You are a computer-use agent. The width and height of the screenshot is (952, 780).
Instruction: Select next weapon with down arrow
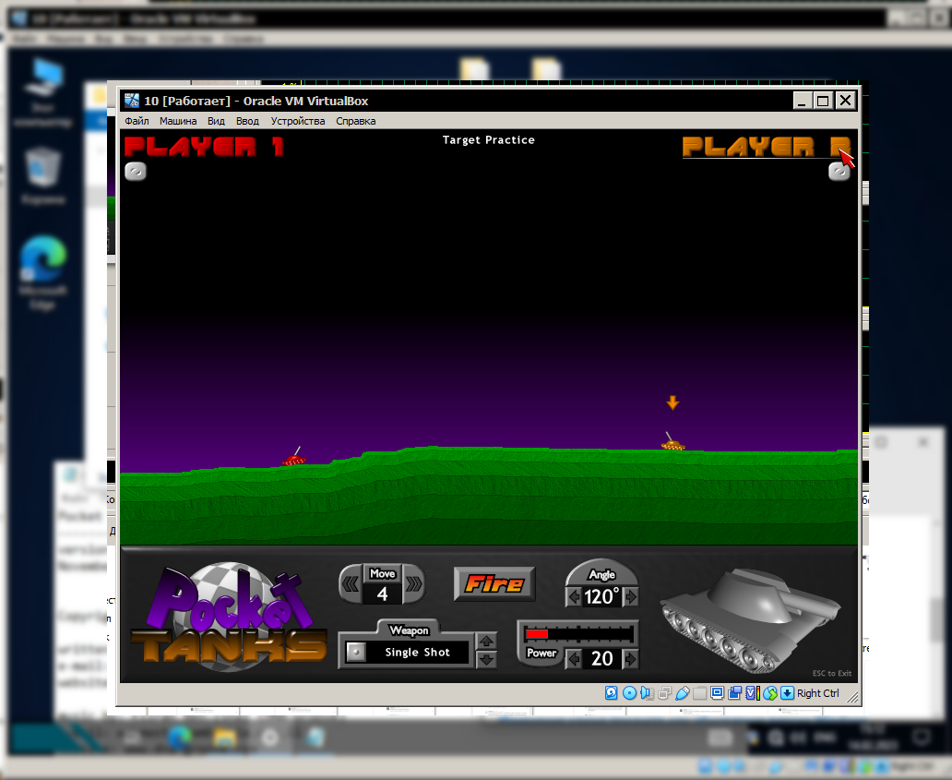[x=486, y=659]
